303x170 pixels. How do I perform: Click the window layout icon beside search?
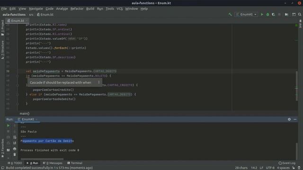point(294,15)
